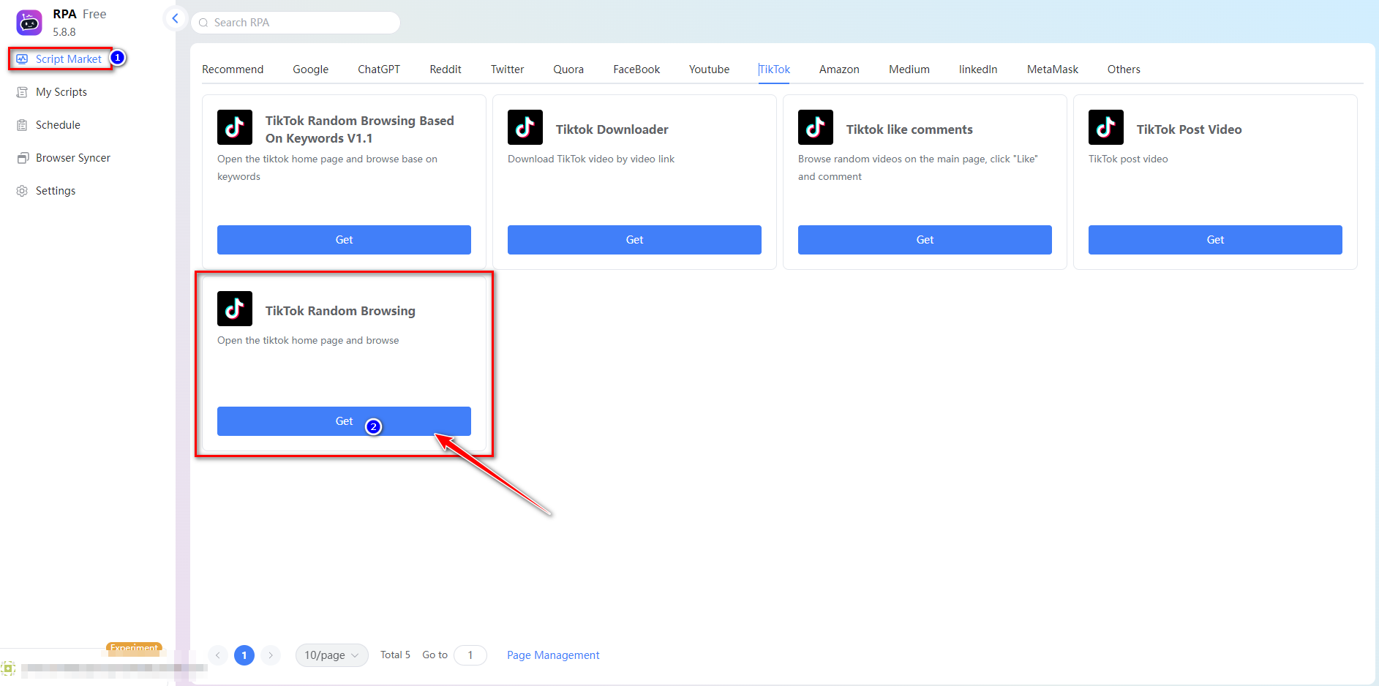
Task: Click the Script Market sidebar icon
Action: click(22, 59)
